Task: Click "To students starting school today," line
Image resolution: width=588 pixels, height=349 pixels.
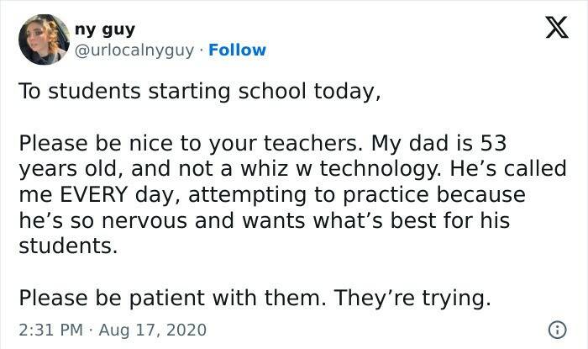Action: [200, 90]
